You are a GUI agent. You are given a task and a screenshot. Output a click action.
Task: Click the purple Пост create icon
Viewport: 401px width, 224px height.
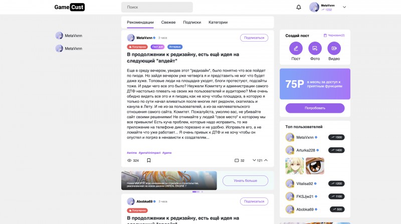pyautogui.click(x=296, y=48)
